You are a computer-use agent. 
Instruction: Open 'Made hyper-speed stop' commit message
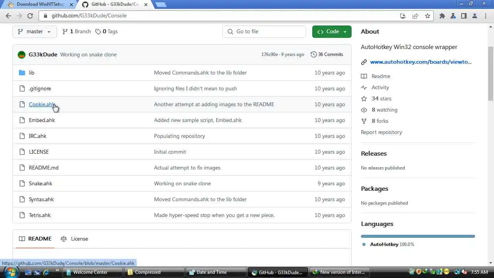coord(214,215)
